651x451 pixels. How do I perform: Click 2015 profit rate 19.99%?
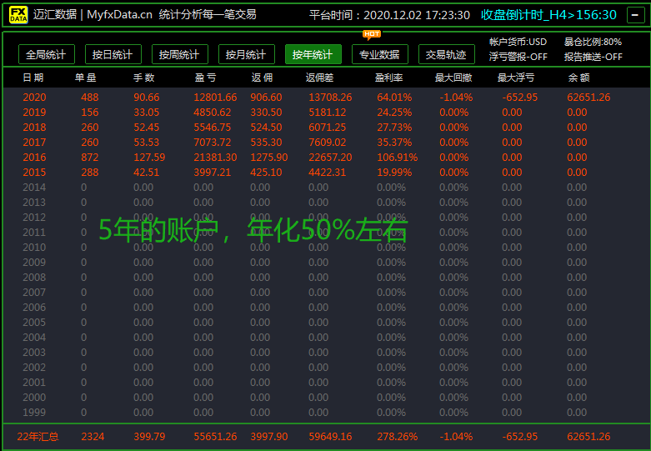coord(394,173)
